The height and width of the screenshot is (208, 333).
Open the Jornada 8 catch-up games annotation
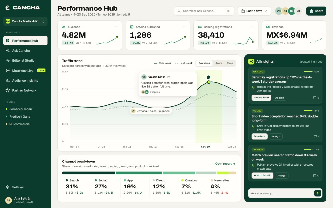pyautogui.click(x=151, y=111)
